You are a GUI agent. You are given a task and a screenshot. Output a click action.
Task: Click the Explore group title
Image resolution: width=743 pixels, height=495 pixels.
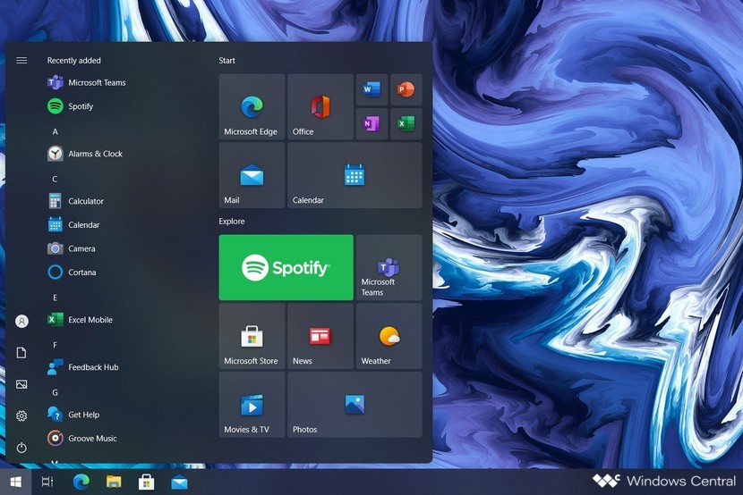pyautogui.click(x=232, y=222)
